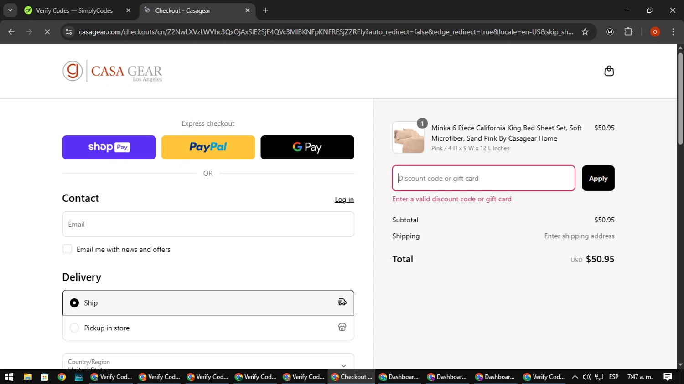Image resolution: width=684 pixels, height=384 pixels.
Task: Open File Explorer from the taskbar
Action: (28, 377)
